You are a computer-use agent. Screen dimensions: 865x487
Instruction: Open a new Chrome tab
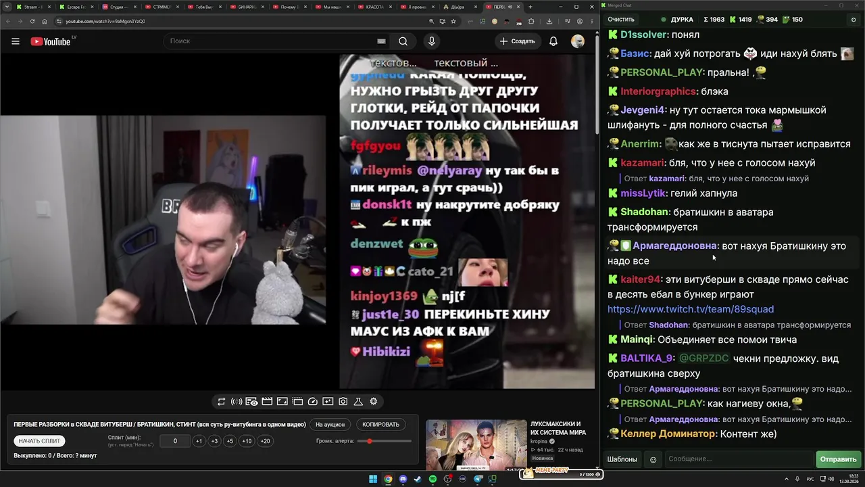click(x=530, y=7)
